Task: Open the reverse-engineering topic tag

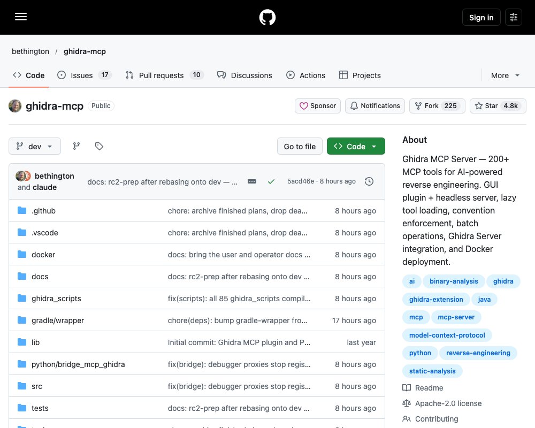Action: coord(478,353)
